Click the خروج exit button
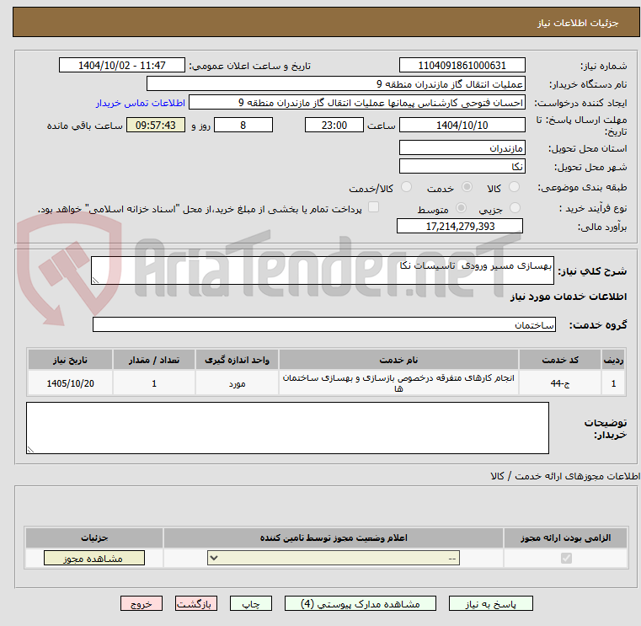Screen dimensions: 641x626 142,604
